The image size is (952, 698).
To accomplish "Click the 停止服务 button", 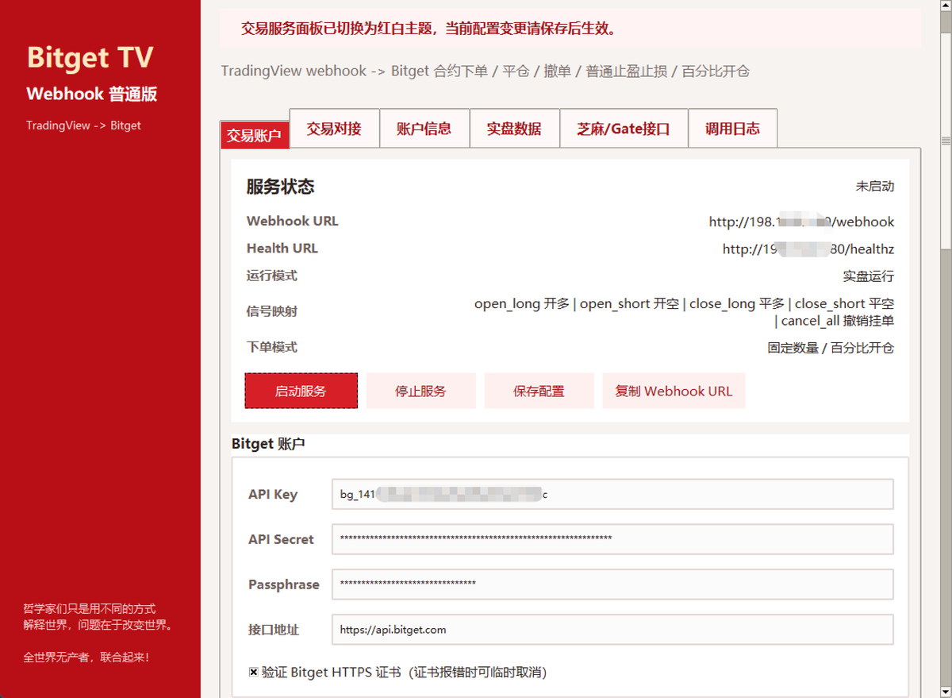I will [x=420, y=391].
